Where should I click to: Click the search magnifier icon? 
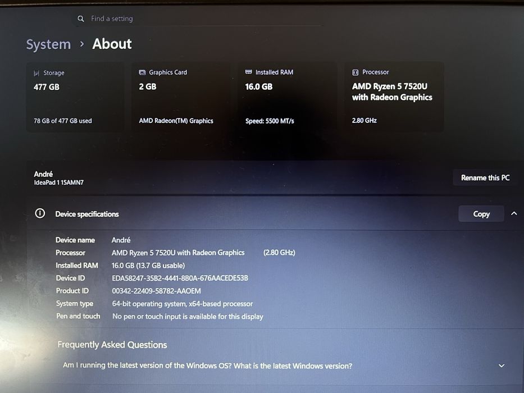tap(80, 19)
